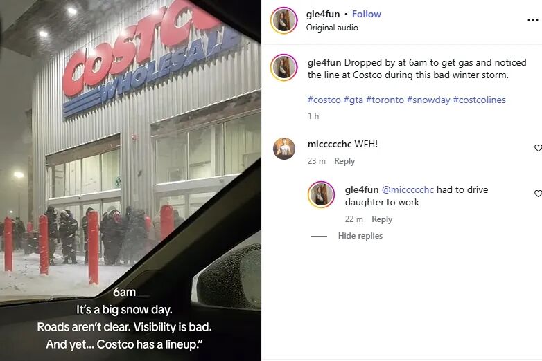Open the Original audio link
The width and height of the screenshot is (542, 361).
coord(332,28)
